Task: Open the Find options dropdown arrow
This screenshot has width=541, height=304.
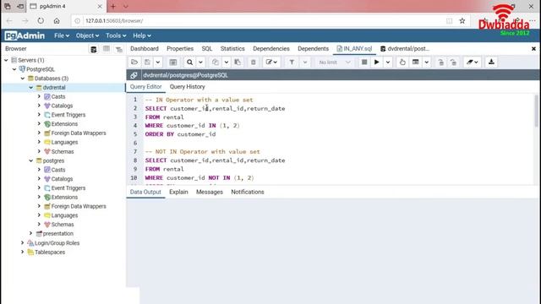Action: pos(200,62)
